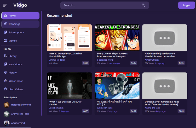Open the UI/UX Design video thumbnail
Viewport: 196px width, 128px height.
pyautogui.click(x=69, y=37)
